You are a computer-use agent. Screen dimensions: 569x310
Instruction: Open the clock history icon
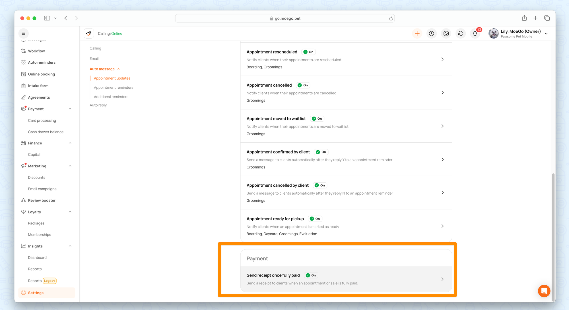click(x=432, y=34)
